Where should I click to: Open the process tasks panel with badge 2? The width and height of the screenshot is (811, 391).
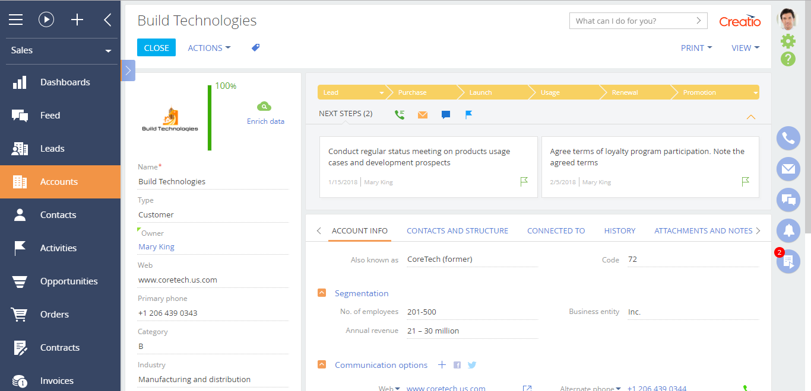point(788,262)
